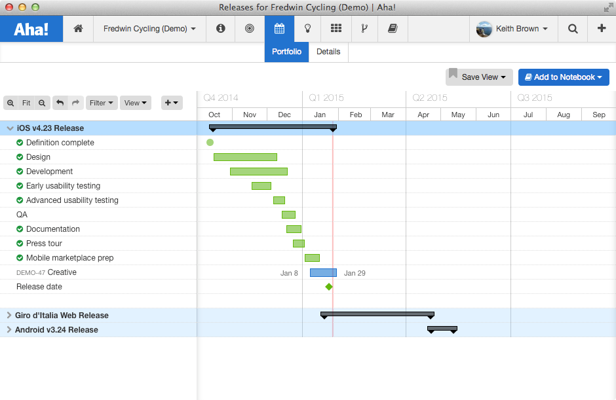The image size is (616, 400).
Task: Expand the Android v3.24 Release row
Action: pos(9,330)
